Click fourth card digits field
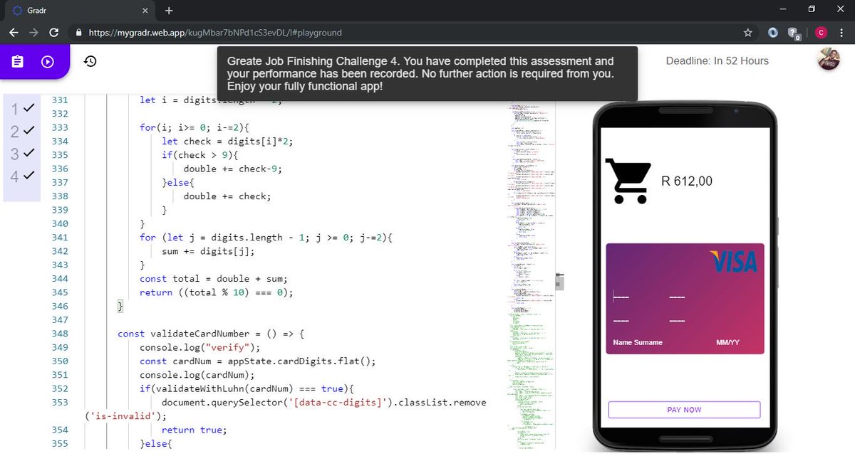The image size is (855, 461). [x=677, y=321]
